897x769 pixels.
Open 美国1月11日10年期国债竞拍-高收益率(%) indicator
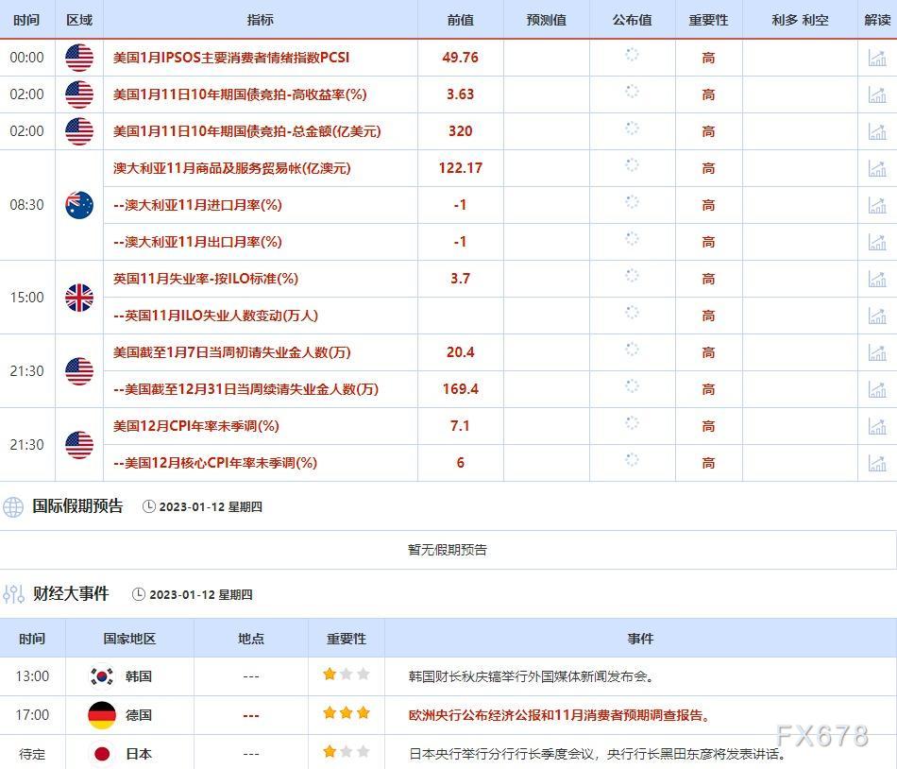coord(240,94)
